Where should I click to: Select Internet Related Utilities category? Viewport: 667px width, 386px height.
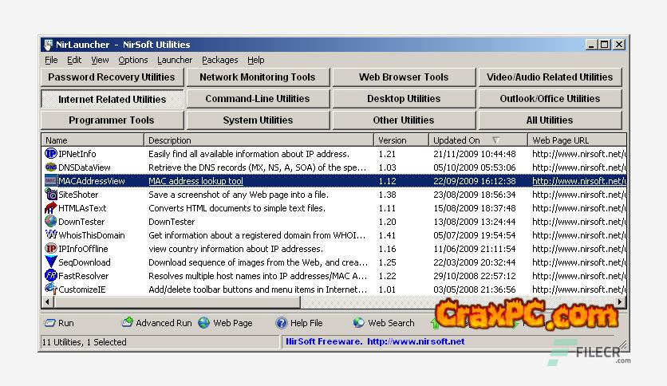coord(112,99)
